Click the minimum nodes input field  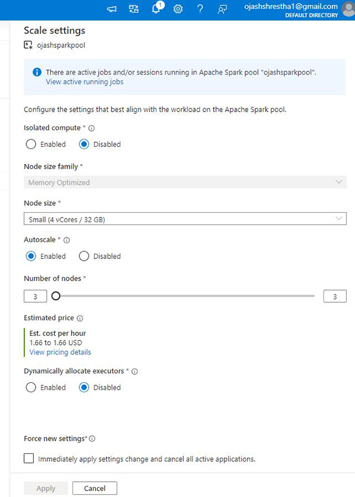[35, 296]
